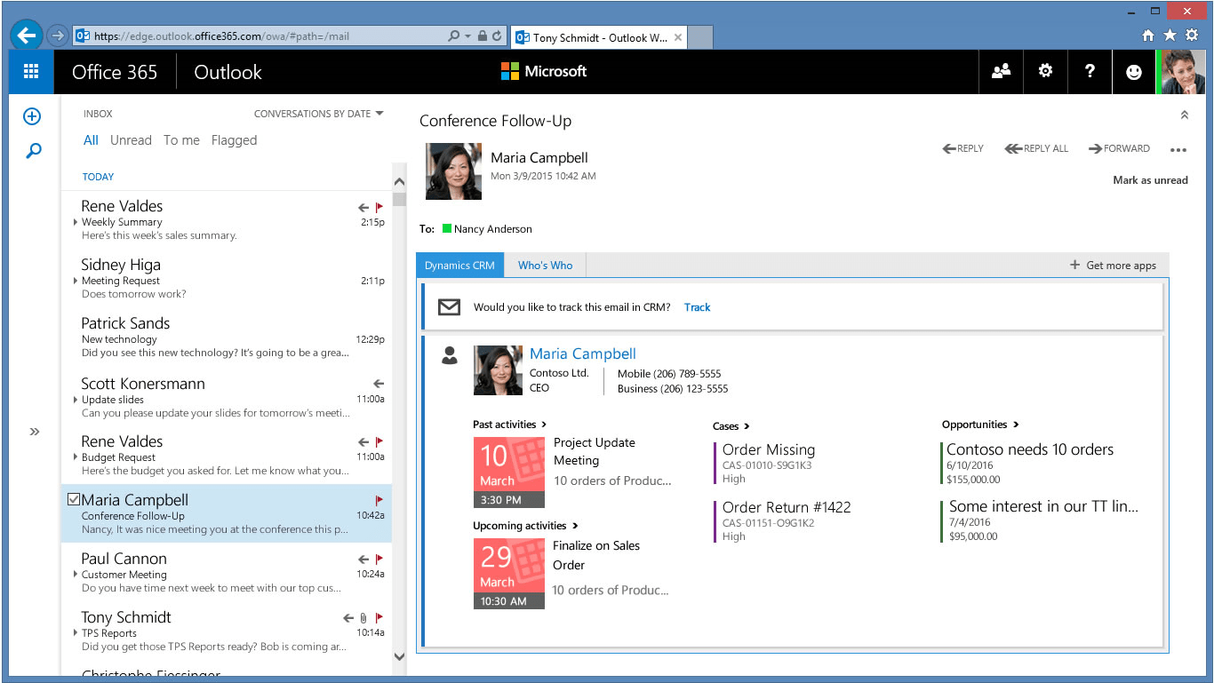Click the smiley feedback icon
The height and width of the screenshot is (683, 1214).
[1134, 72]
